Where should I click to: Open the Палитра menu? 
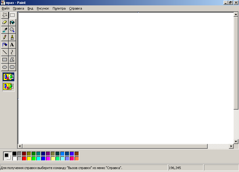59,9
